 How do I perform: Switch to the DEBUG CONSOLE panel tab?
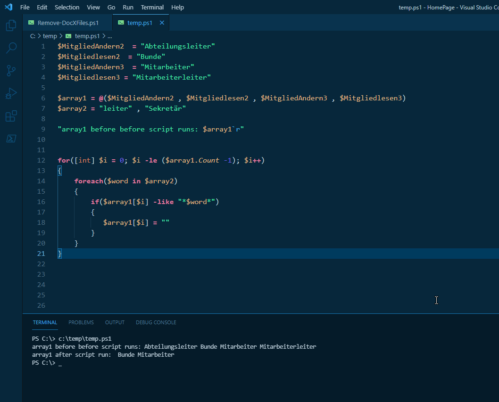point(156,322)
